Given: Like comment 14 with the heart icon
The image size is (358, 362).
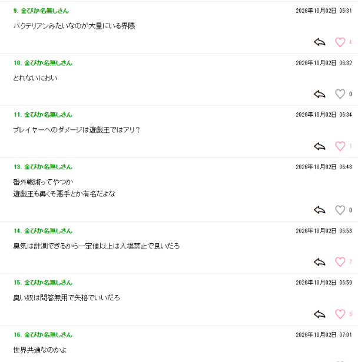Looking at the screenshot, I should 340,262.
